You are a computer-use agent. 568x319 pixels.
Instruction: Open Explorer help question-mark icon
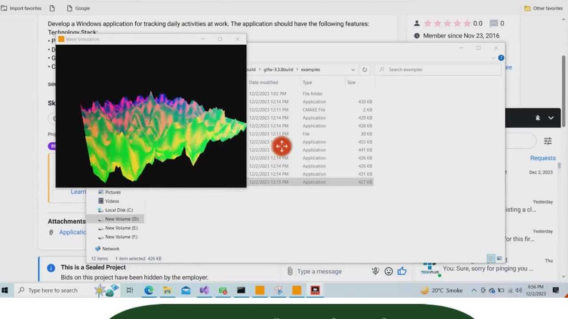[x=501, y=58]
